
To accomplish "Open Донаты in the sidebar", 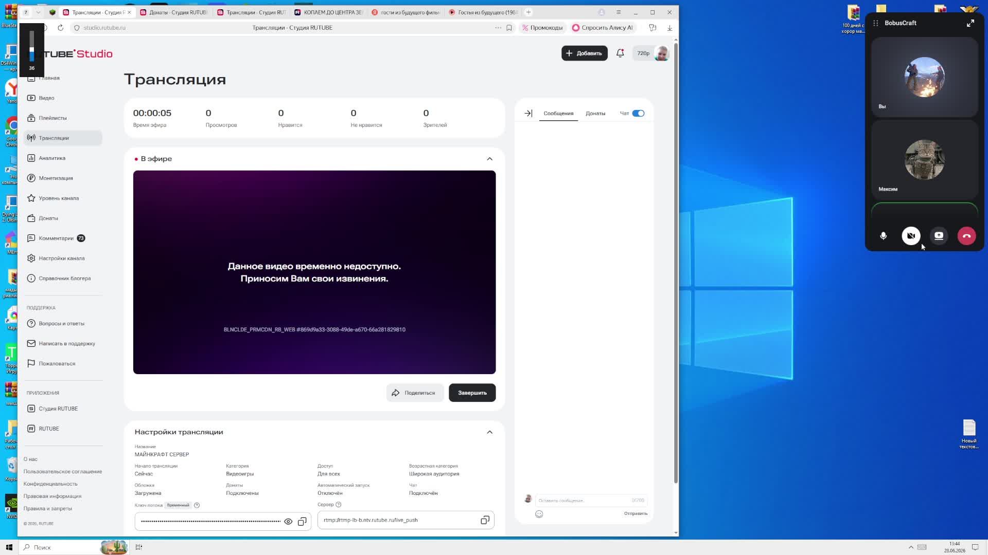I will 63,218.
